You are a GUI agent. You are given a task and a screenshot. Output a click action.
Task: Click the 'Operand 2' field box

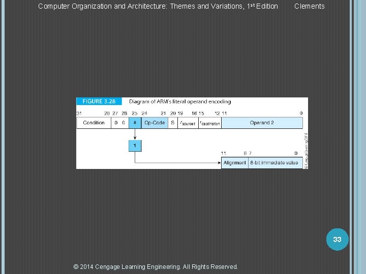click(262, 123)
